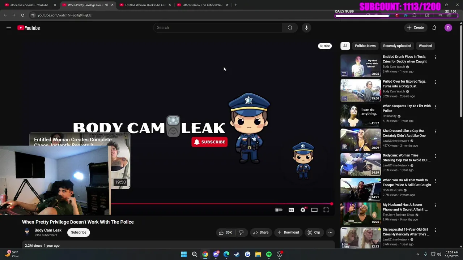The height and width of the screenshot is (260, 463).
Task: Click the browser address bar URL
Action: pyautogui.click(x=65, y=15)
